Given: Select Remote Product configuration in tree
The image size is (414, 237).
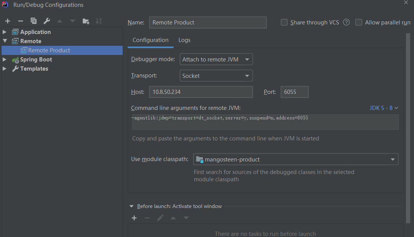Looking at the screenshot, I should [49, 50].
